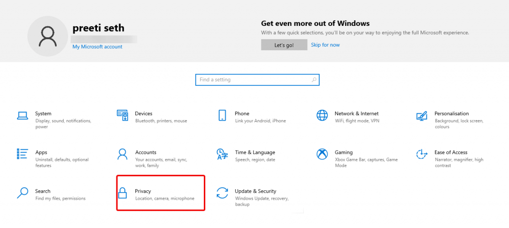Viewport: 509px width, 228px height.
Task: Open the Network & Internet globe icon
Action: pos(322,115)
